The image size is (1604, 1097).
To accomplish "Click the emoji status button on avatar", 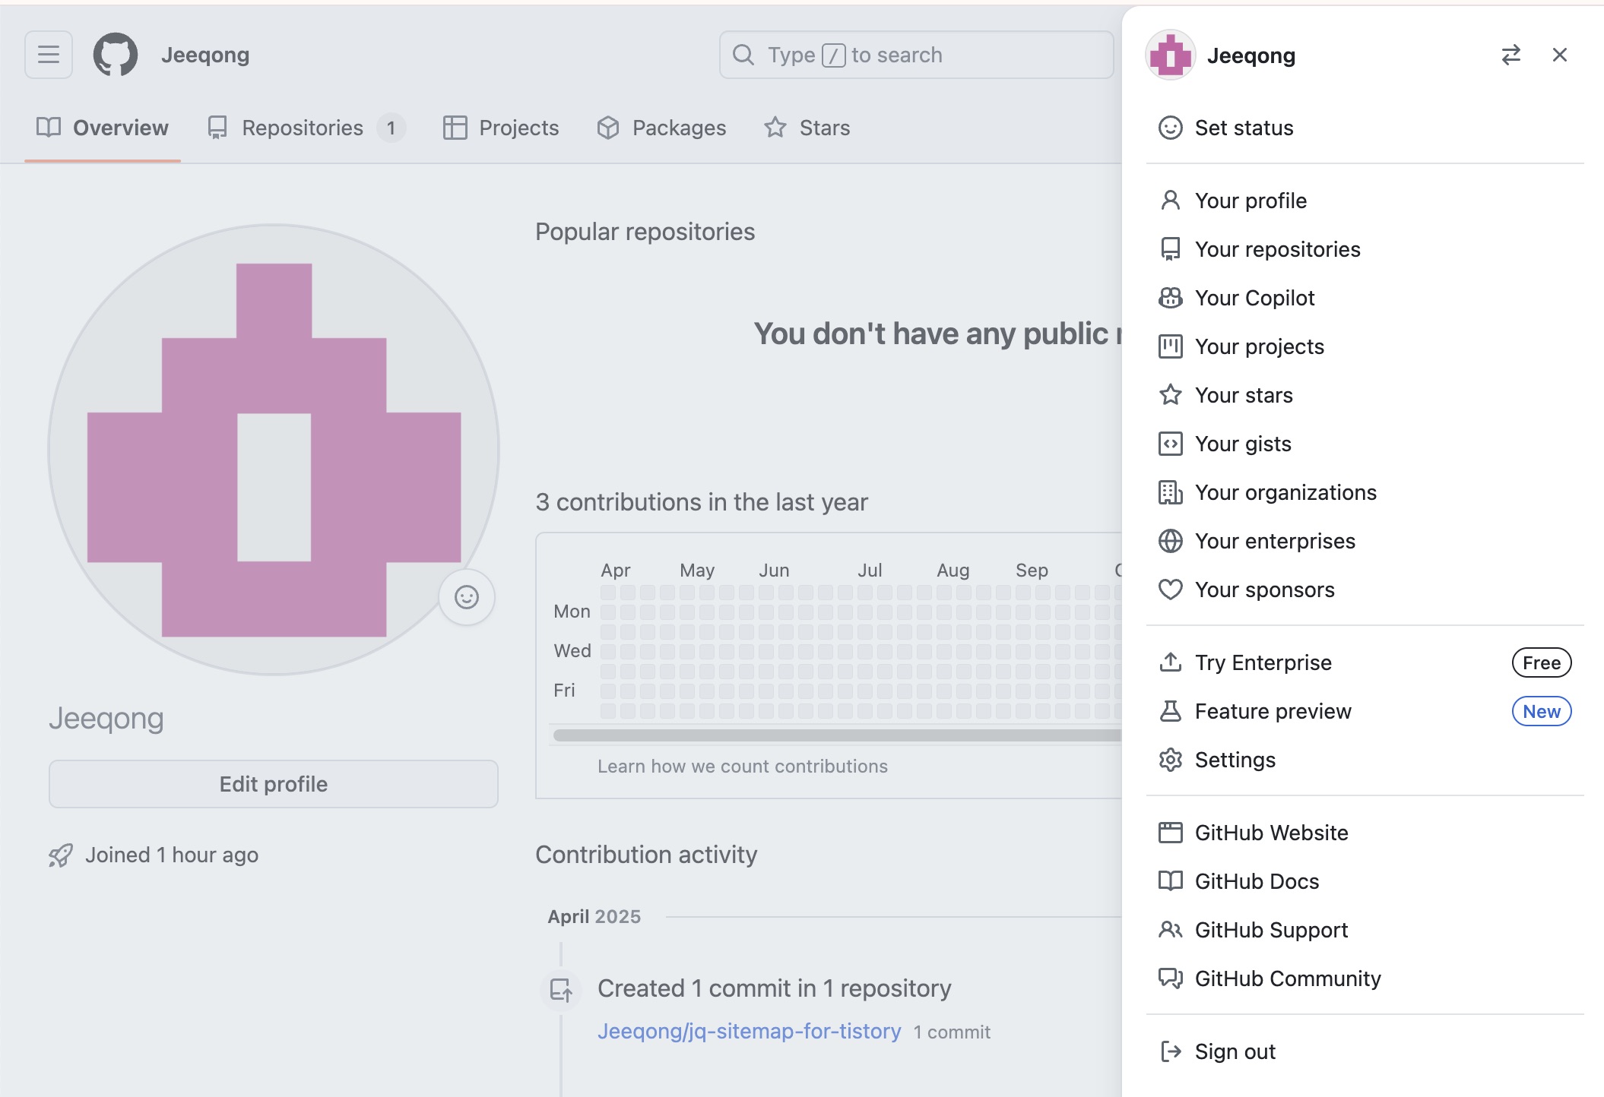I will tap(467, 597).
